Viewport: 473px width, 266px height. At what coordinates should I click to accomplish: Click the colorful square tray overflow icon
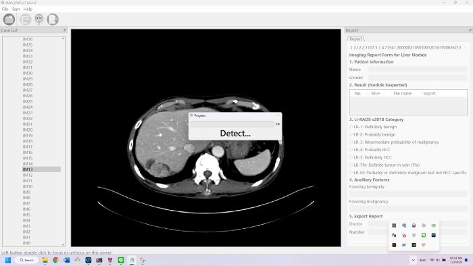click(x=414, y=225)
